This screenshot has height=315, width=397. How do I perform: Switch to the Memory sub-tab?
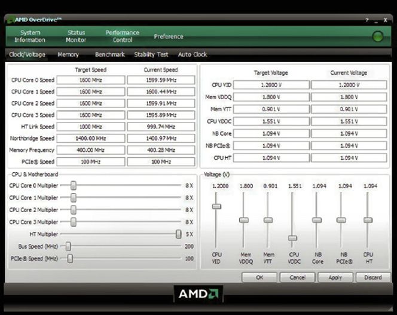tap(68, 54)
